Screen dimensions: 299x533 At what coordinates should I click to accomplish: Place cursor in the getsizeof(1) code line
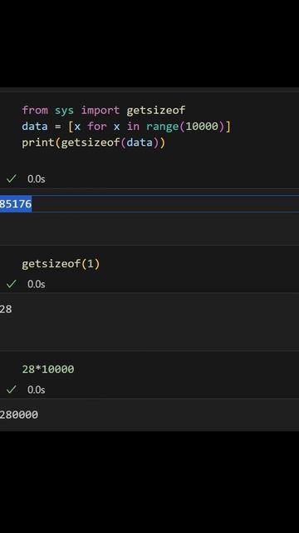(61, 264)
